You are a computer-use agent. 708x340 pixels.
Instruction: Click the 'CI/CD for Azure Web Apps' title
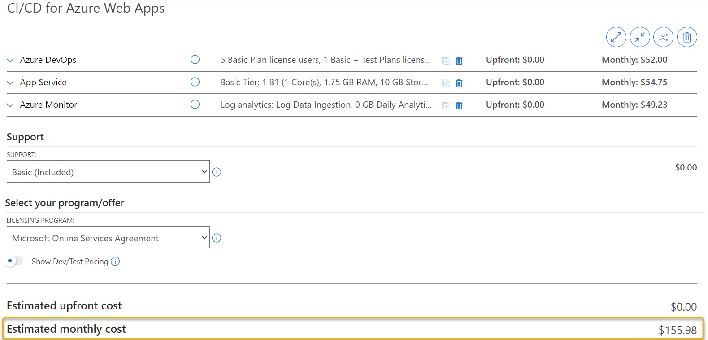[x=86, y=8]
